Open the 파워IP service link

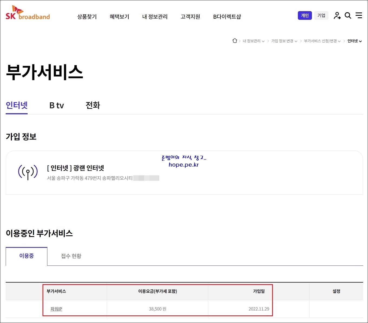coord(56,309)
